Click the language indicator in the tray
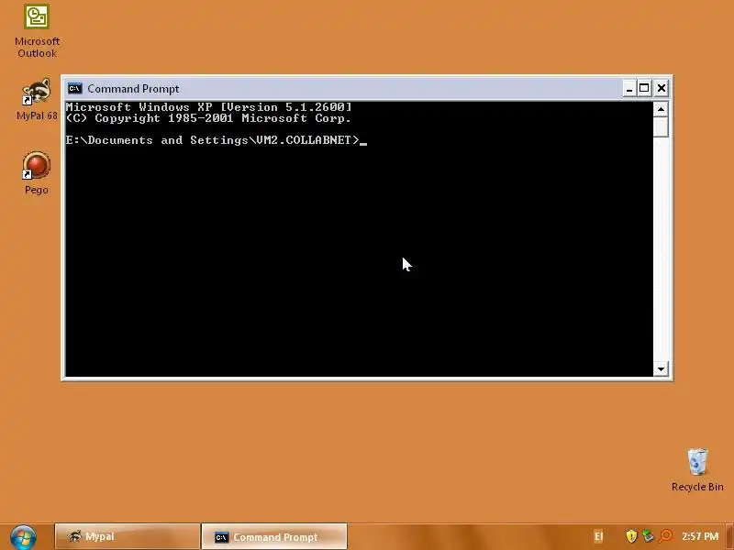Screen dimensions: 734x550 coord(599,536)
